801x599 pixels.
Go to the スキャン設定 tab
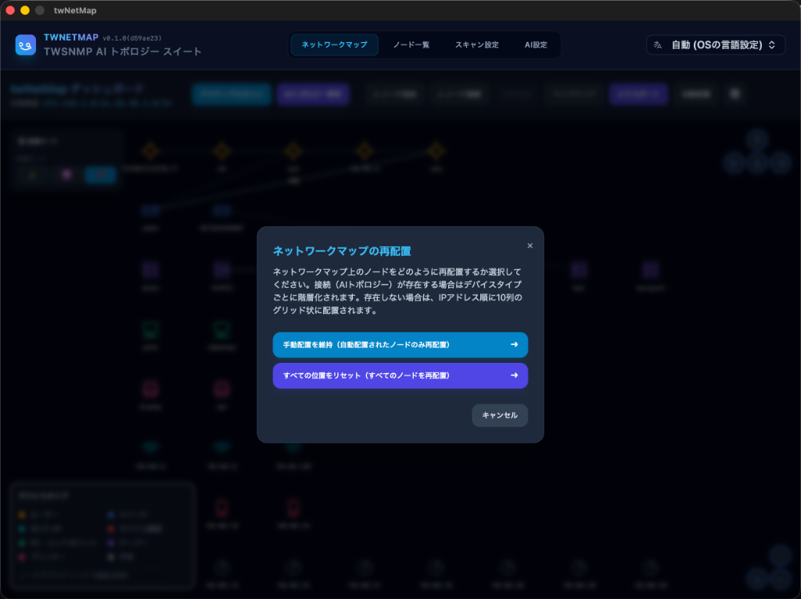pos(477,45)
